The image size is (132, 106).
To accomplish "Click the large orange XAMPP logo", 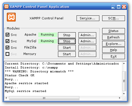I will coord(11,17).
